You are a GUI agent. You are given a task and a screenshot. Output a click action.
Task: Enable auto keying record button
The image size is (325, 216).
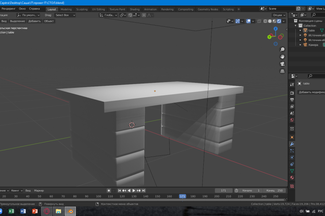point(109,190)
